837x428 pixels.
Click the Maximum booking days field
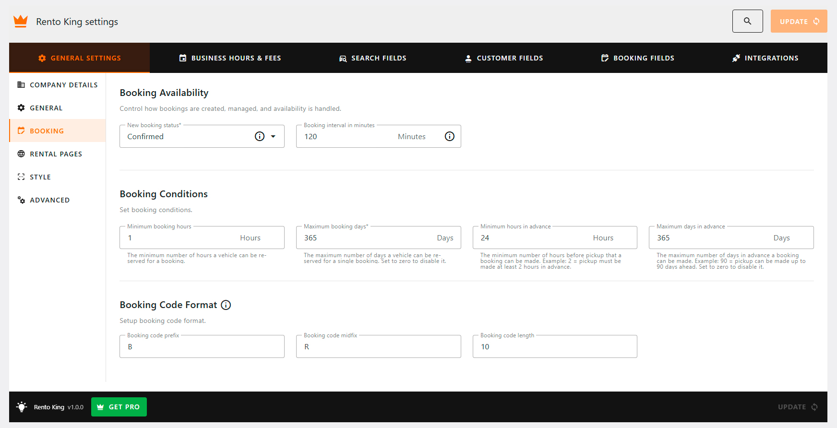(x=379, y=238)
